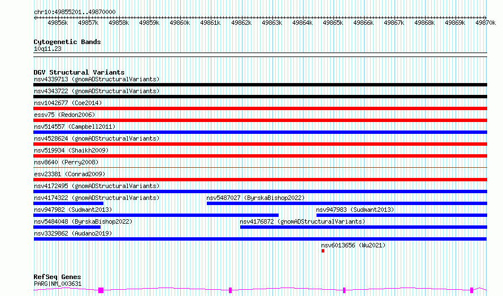Open nsv514557 (Campbell2011) variant
The height and width of the screenshot is (296, 503).
point(75,127)
